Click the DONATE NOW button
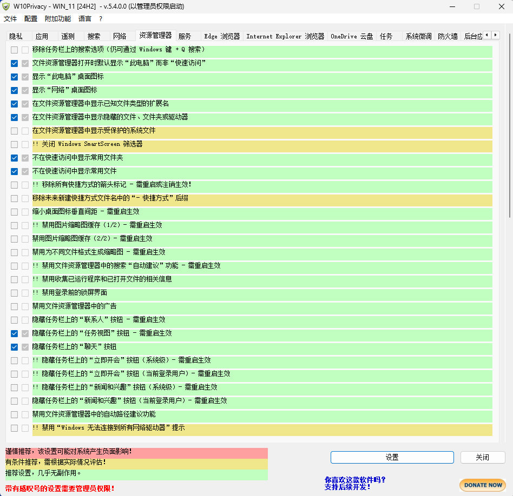The image size is (513, 496). (x=483, y=485)
